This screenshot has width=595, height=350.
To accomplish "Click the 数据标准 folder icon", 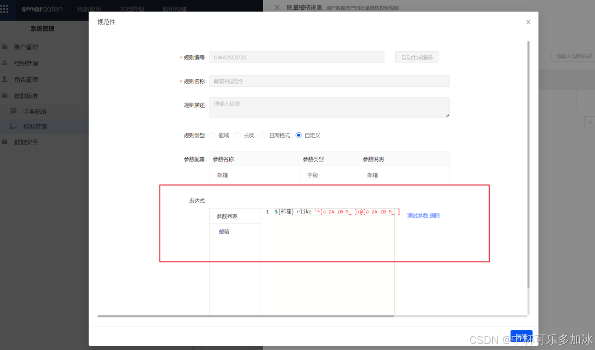I will coord(5,96).
